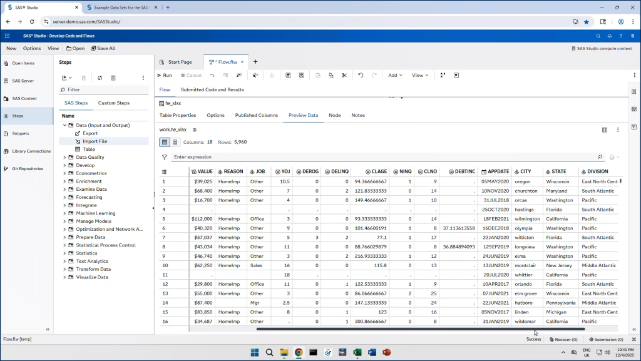Open the Add dropdown in flow toolbar

[x=395, y=75]
